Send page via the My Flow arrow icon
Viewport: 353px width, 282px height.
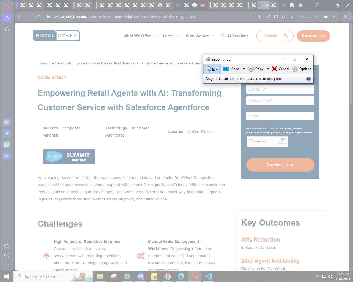click(301, 17)
